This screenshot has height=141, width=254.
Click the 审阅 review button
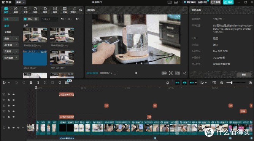pos(216,2)
